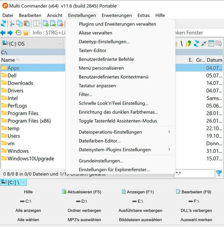The height and width of the screenshot is (227, 224).
Task: Click the Ordner verbergen button
Action: click(84, 210)
